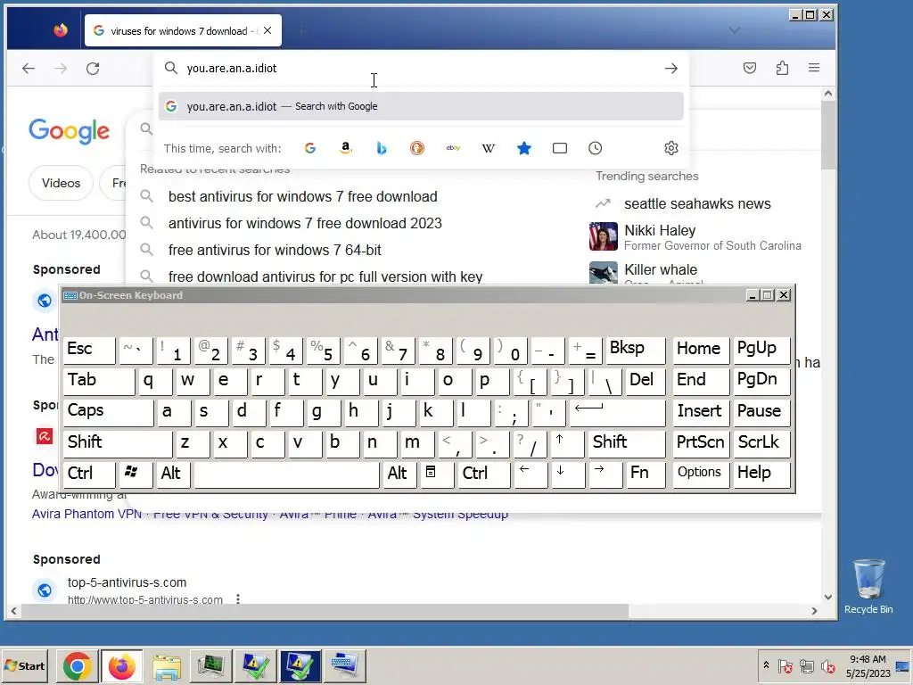This screenshot has width=913, height=685.
Task: Select the viruses for windows 7 download tab
Action: (x=183, y=31)
